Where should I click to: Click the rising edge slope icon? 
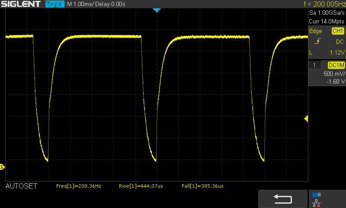coord(317,41)
